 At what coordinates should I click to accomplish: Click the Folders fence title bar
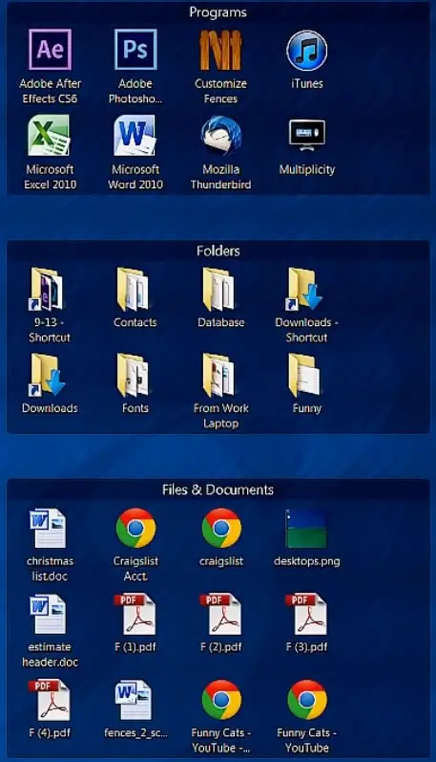(218, 250)
